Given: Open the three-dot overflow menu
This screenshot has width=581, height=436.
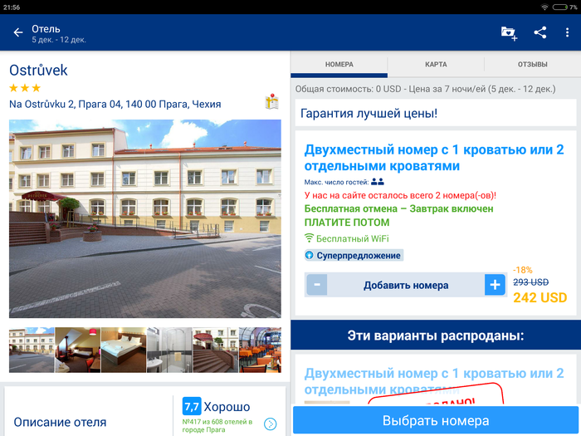Looking at the screenshot, I should pyautogui.click(x=567, y=32).
